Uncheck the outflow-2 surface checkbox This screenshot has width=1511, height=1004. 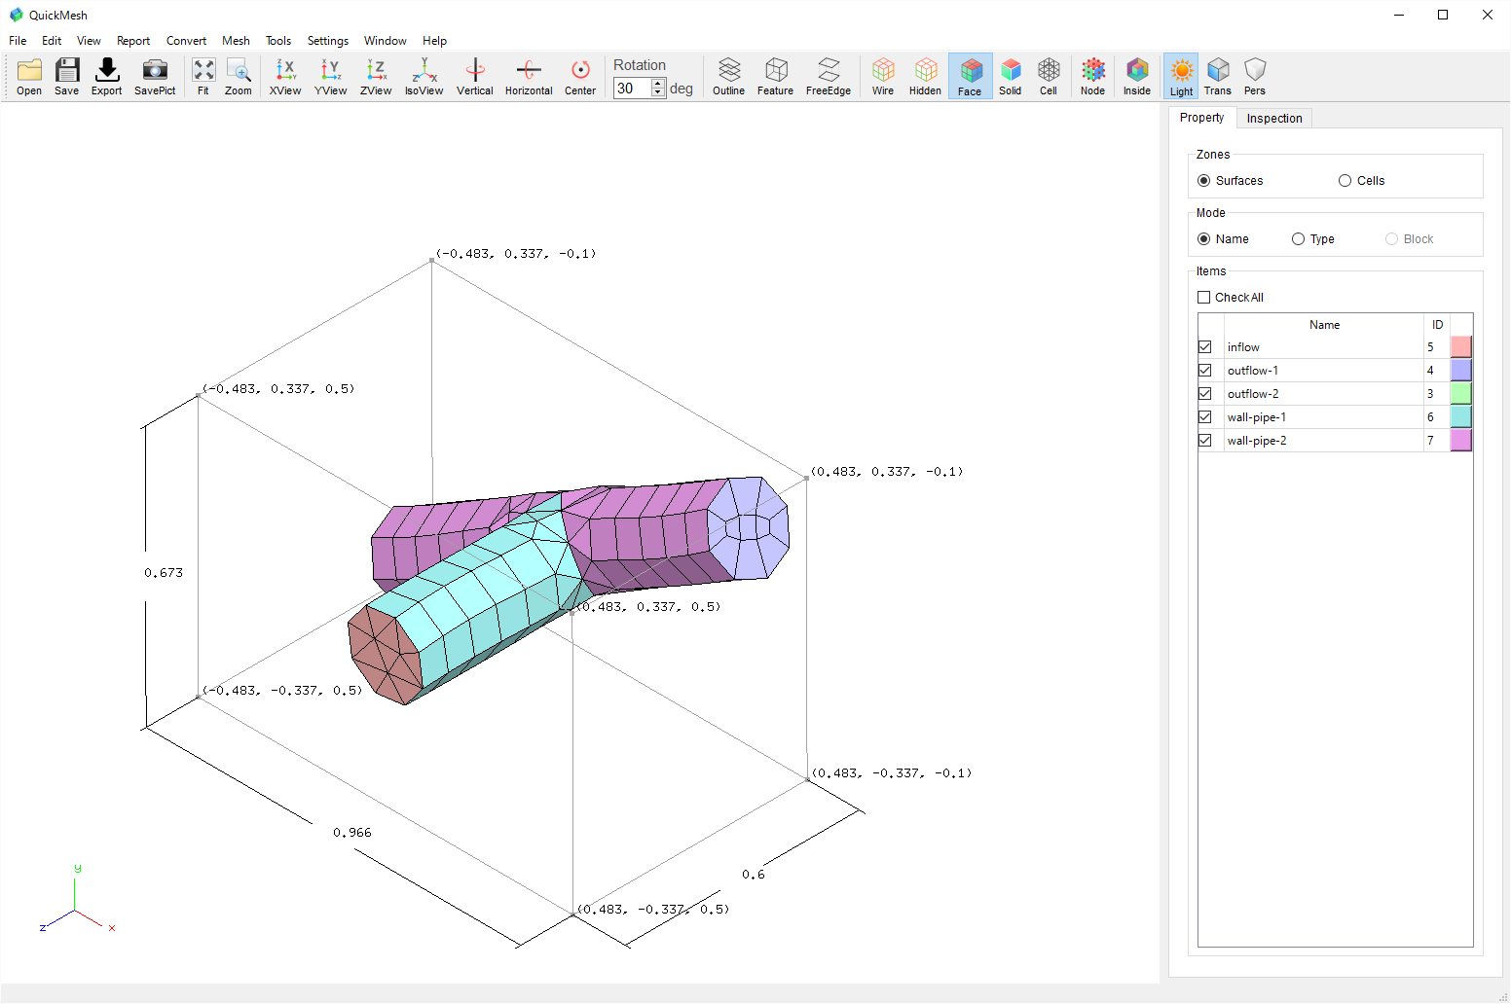(x=1205, y=394)
